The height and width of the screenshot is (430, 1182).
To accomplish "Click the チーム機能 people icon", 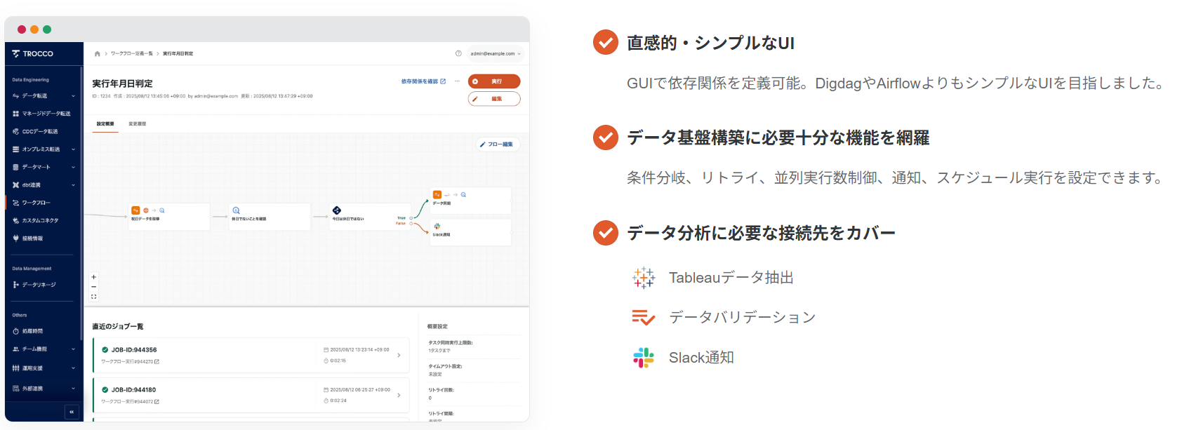I will click(15, 349).
